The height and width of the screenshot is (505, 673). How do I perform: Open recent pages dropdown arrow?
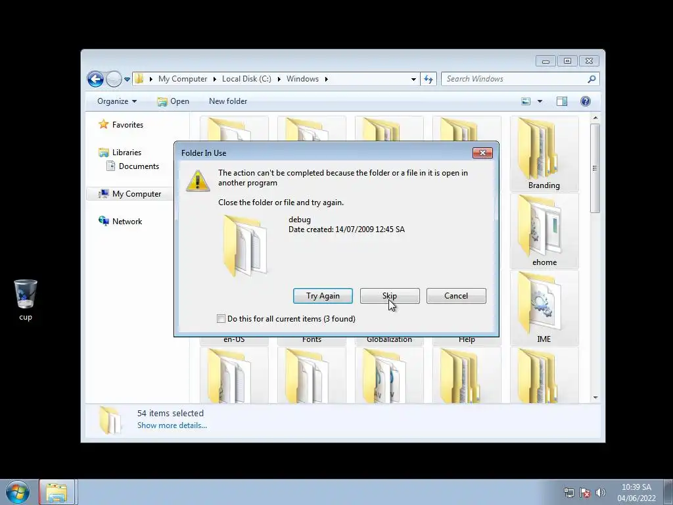pos(127,80)
